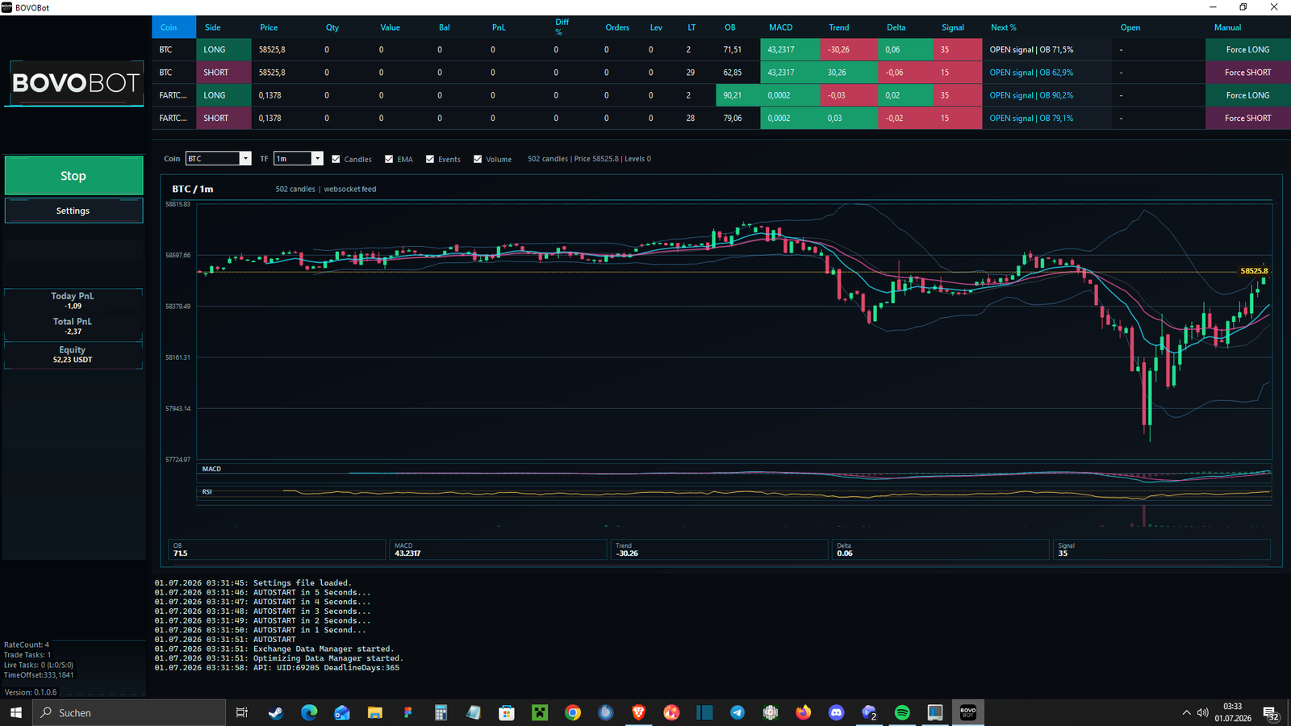Click the taskbar clock showing 03:33
1291x726 pixels.
click(x=1232, y=712)
